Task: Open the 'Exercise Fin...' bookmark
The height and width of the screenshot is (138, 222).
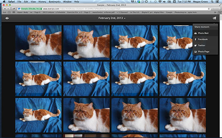Action: (79, 12)
